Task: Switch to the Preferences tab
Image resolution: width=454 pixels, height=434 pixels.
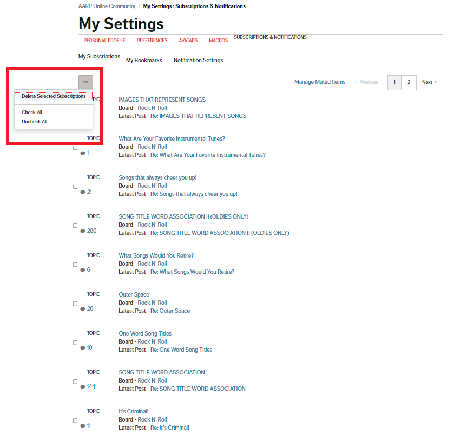Action: (152, 41)
